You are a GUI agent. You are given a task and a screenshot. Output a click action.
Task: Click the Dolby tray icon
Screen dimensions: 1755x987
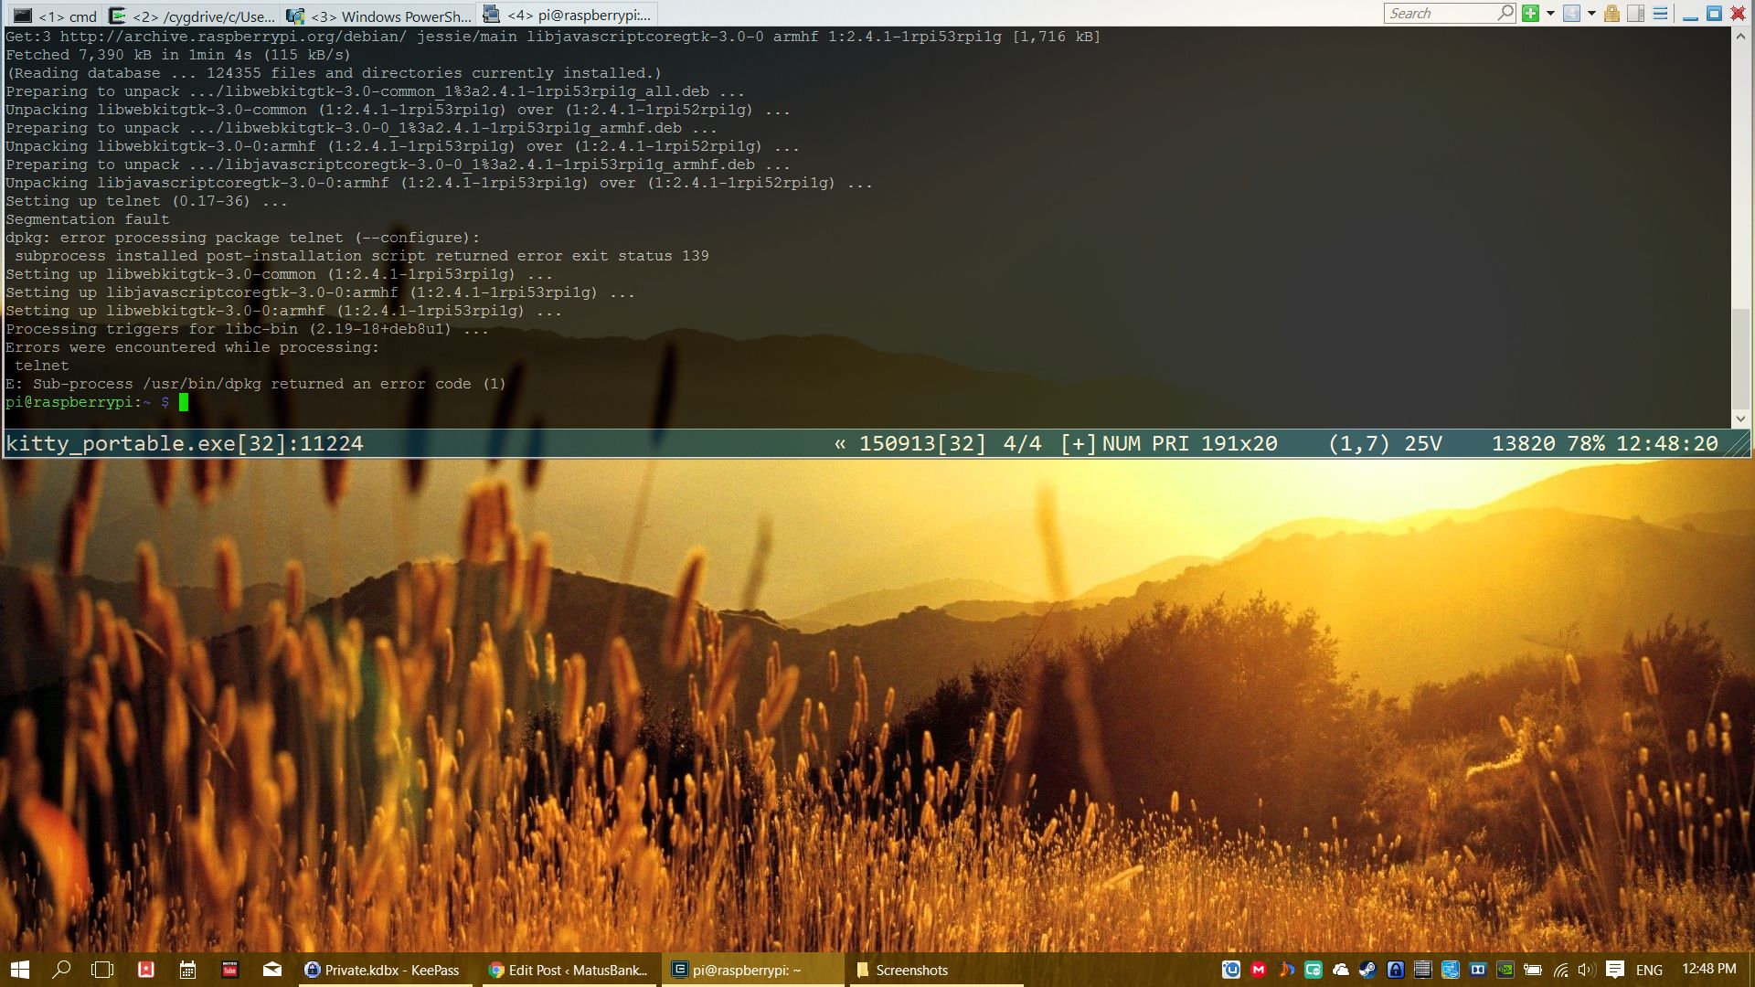(1478, 970)
